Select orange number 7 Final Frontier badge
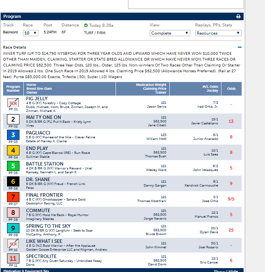This screenshot has height=272, width=265. tap(13, 197)
